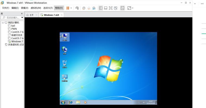Click the Recycle Bin desktop icon
This screenshot has width=206, height=108.
point(65,64)
